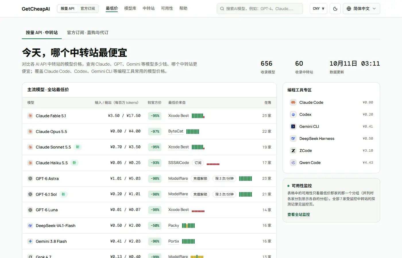The image size is (402, 258).
Task: Open the CNY ¥ currency selector
Action: (x=318, y=9)
